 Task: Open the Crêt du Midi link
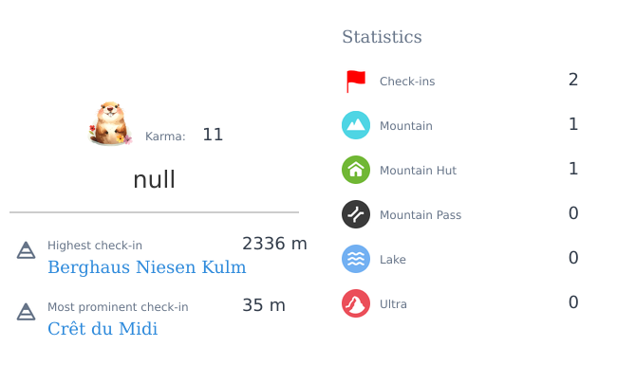coord(103,329)
